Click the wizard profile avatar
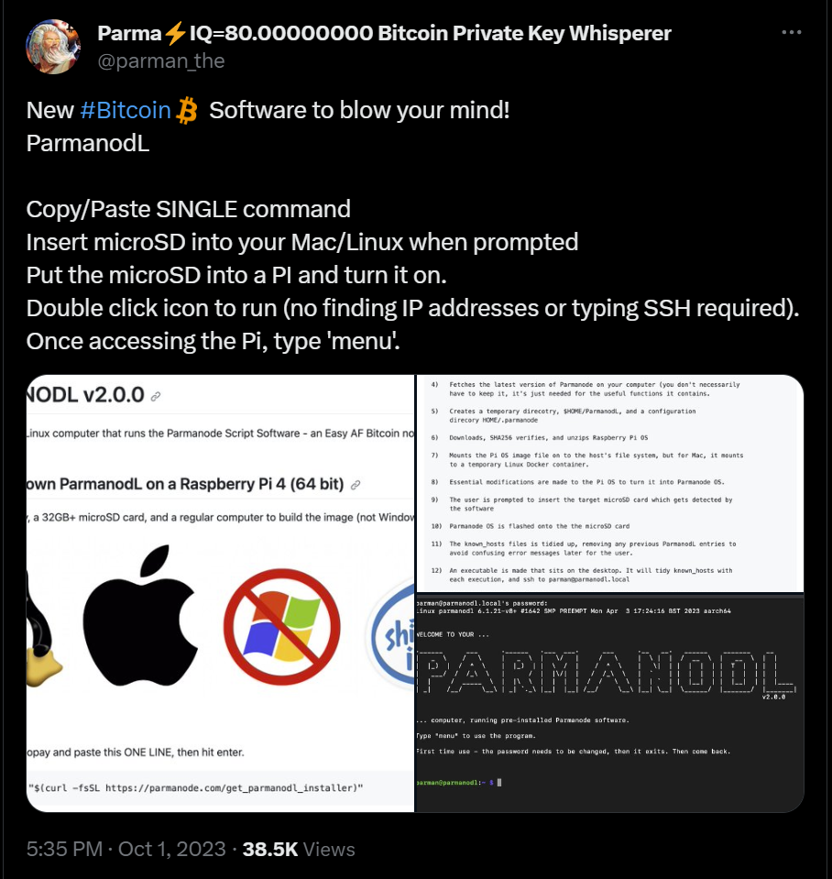The height and width of the screenshot is (879, 832). click(53, 47)
